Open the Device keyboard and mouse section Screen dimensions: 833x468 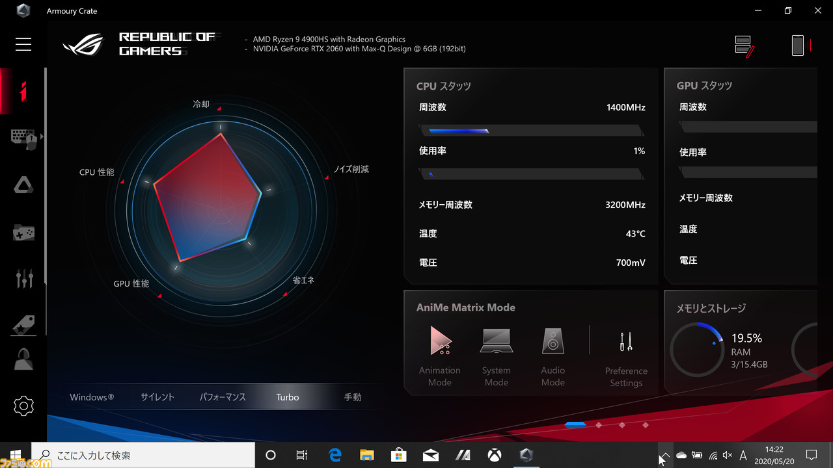point(24,138)
